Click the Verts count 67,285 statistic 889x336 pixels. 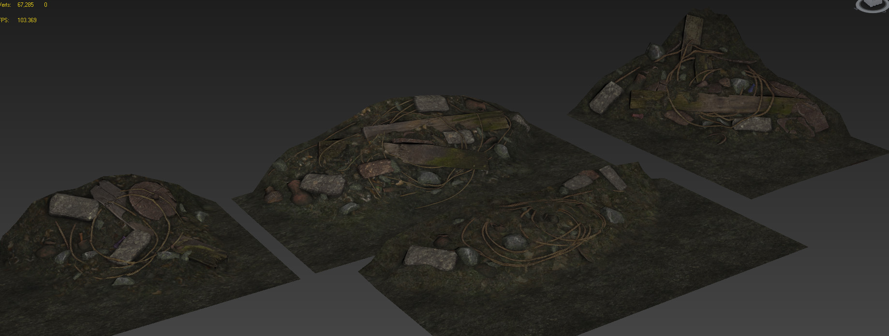[x=25, y=5]
